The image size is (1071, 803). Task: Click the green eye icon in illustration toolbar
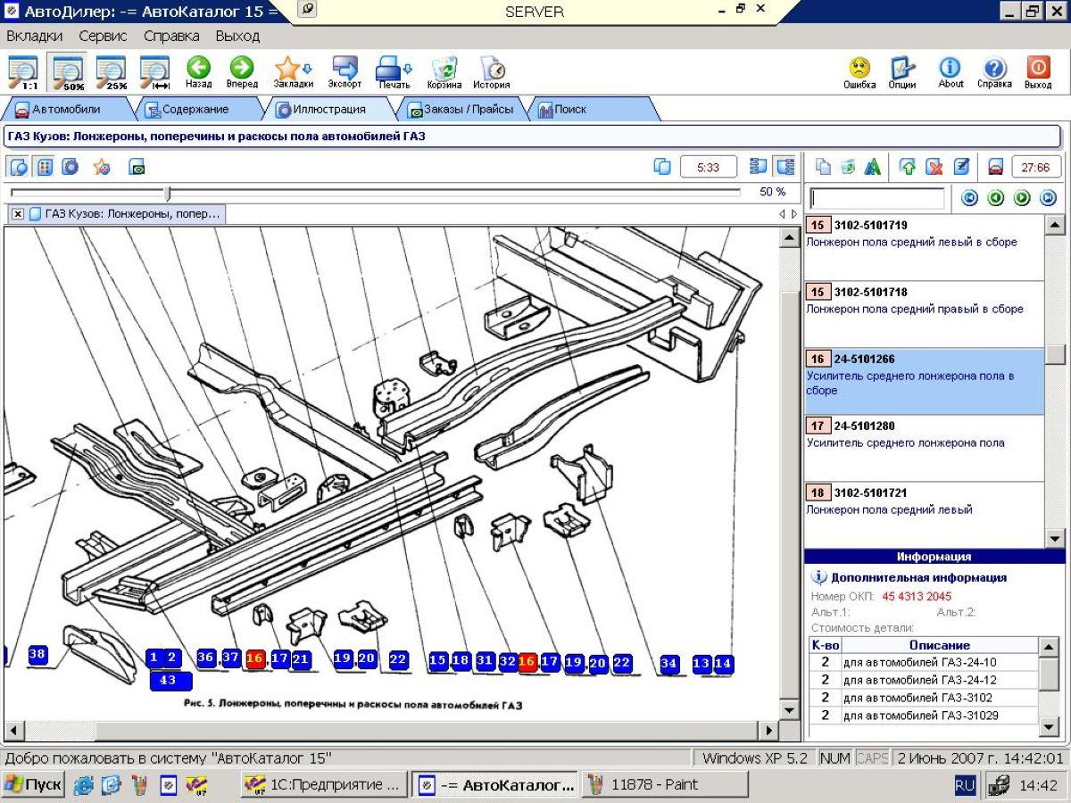coord(137,167)
